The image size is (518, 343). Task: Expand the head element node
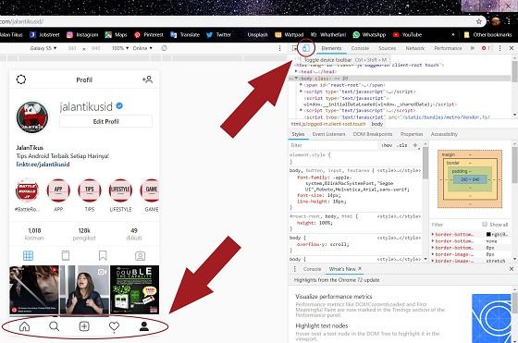[296, 71]
